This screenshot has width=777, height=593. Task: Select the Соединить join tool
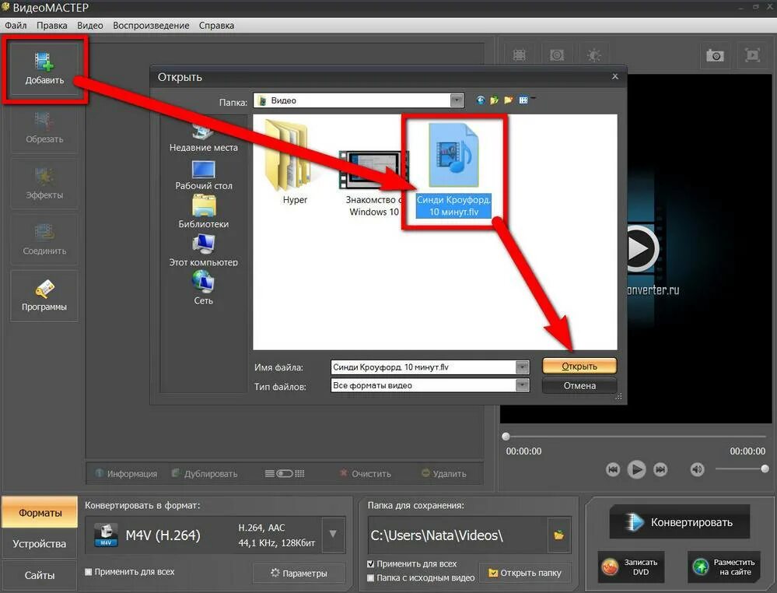pos(44,240)
